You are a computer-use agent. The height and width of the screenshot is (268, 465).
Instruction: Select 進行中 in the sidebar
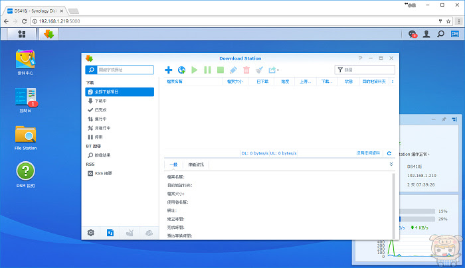(120, 119)
